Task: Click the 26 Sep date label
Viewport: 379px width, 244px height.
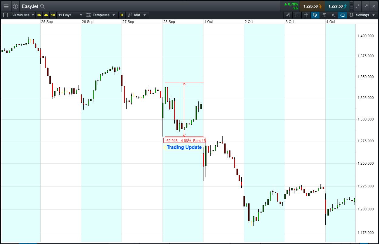Action: (88, 22)
